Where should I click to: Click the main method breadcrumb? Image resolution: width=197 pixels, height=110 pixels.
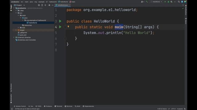[x=72, y=2]
